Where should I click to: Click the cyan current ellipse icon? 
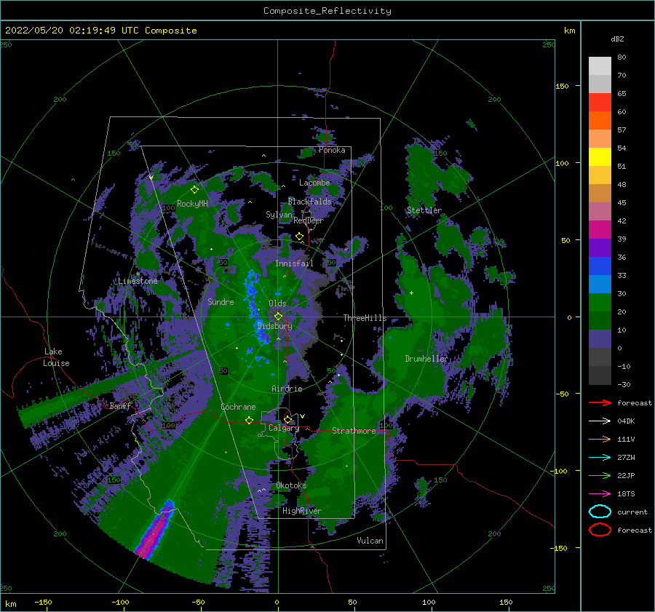click(x=600, y=512)
